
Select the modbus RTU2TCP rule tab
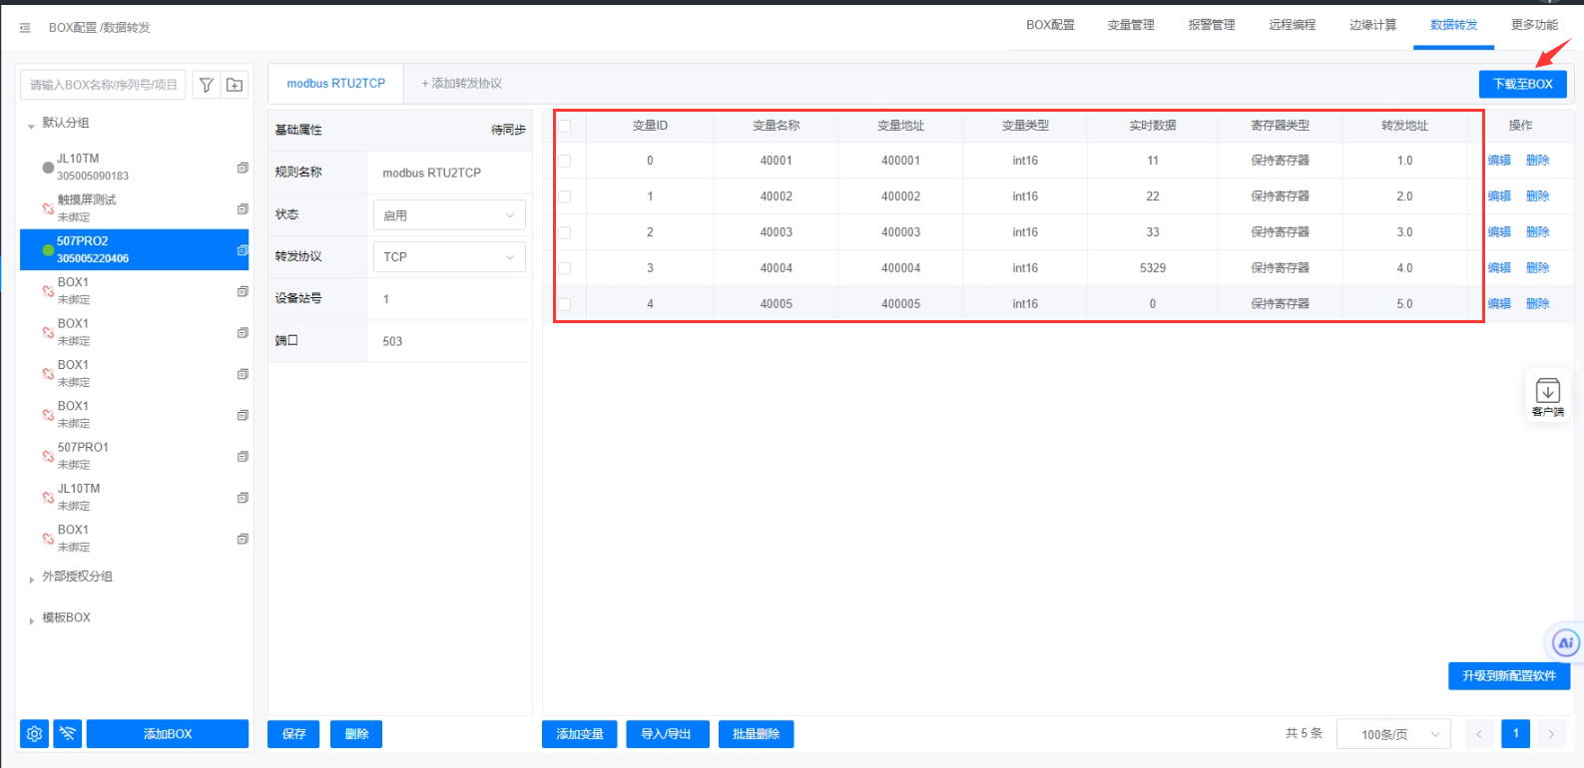336,84
